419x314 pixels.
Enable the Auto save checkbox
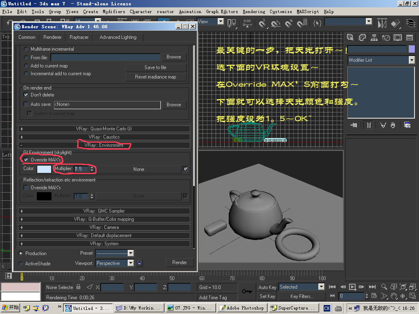(26, 104)
